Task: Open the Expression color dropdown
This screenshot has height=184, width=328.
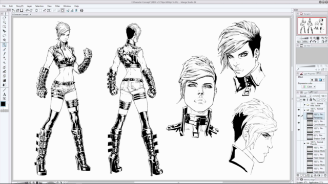Action: 309,86
